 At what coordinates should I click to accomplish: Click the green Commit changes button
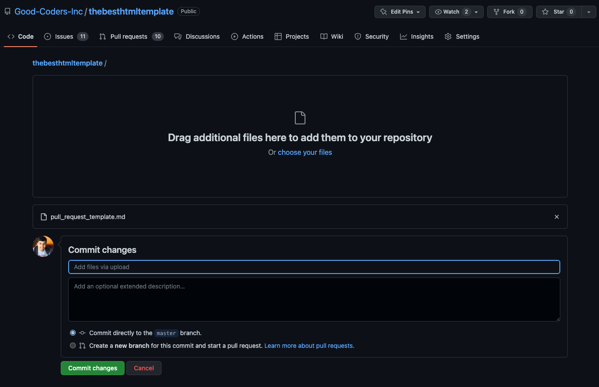coord(93,368)
